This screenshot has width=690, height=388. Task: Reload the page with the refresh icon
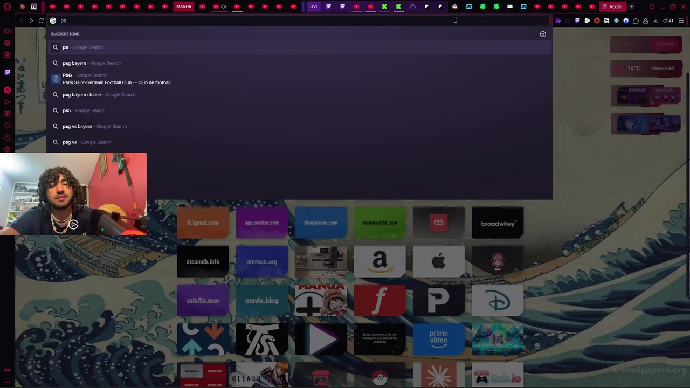pos(41,20)
